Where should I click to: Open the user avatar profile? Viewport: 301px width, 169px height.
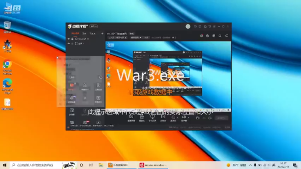pyautogui.click(x=188, y=26)
